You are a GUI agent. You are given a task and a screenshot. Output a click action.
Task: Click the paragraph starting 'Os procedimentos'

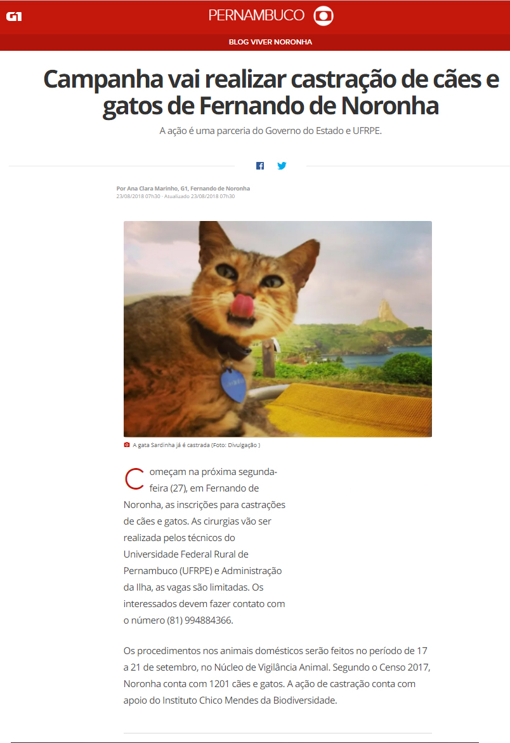(277, 675)
